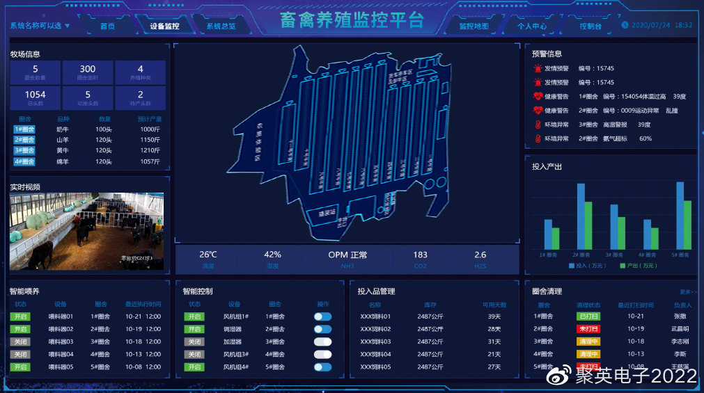Click the thermometer icon for 高温警报 row
704x393 pixels.
[x=538, y=125]
